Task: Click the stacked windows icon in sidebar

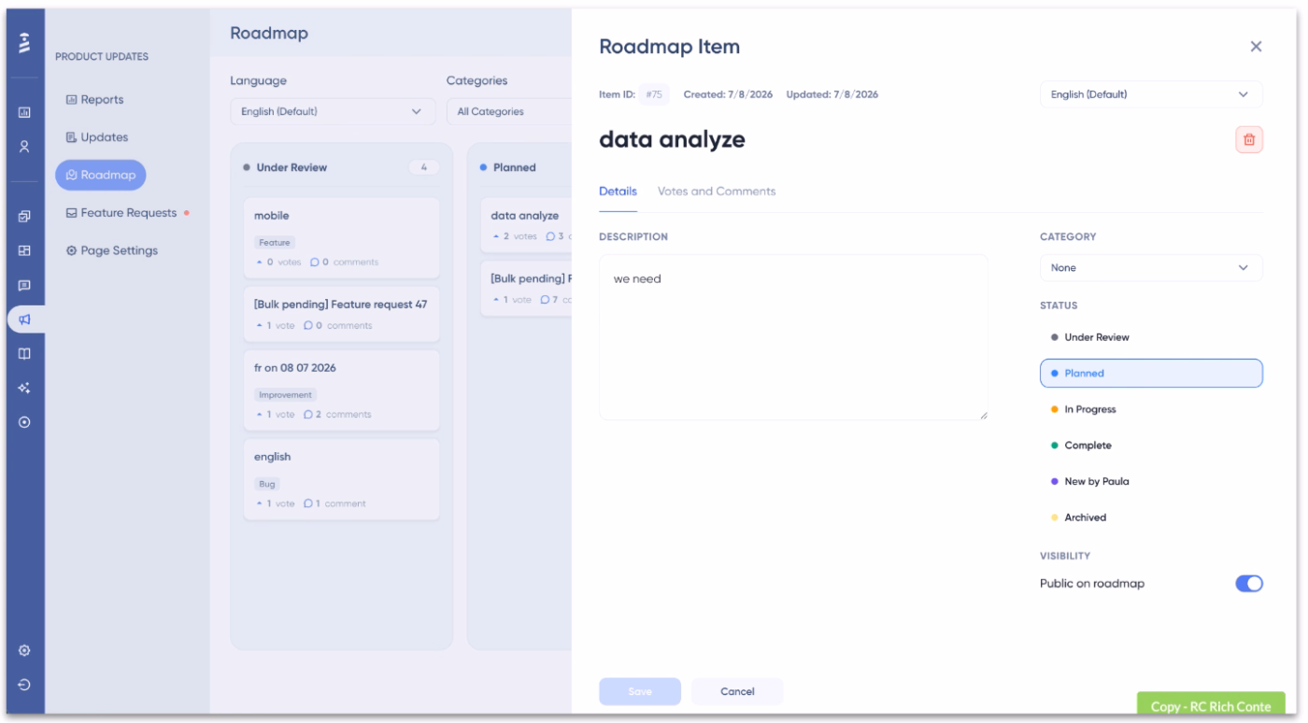Action: click(x=26, y=217)
